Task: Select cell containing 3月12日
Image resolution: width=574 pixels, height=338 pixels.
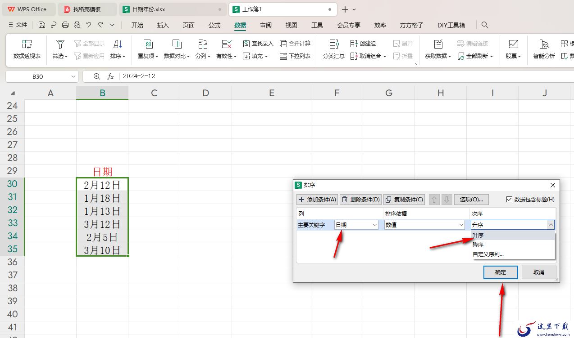Action: [x=102, y=224]
